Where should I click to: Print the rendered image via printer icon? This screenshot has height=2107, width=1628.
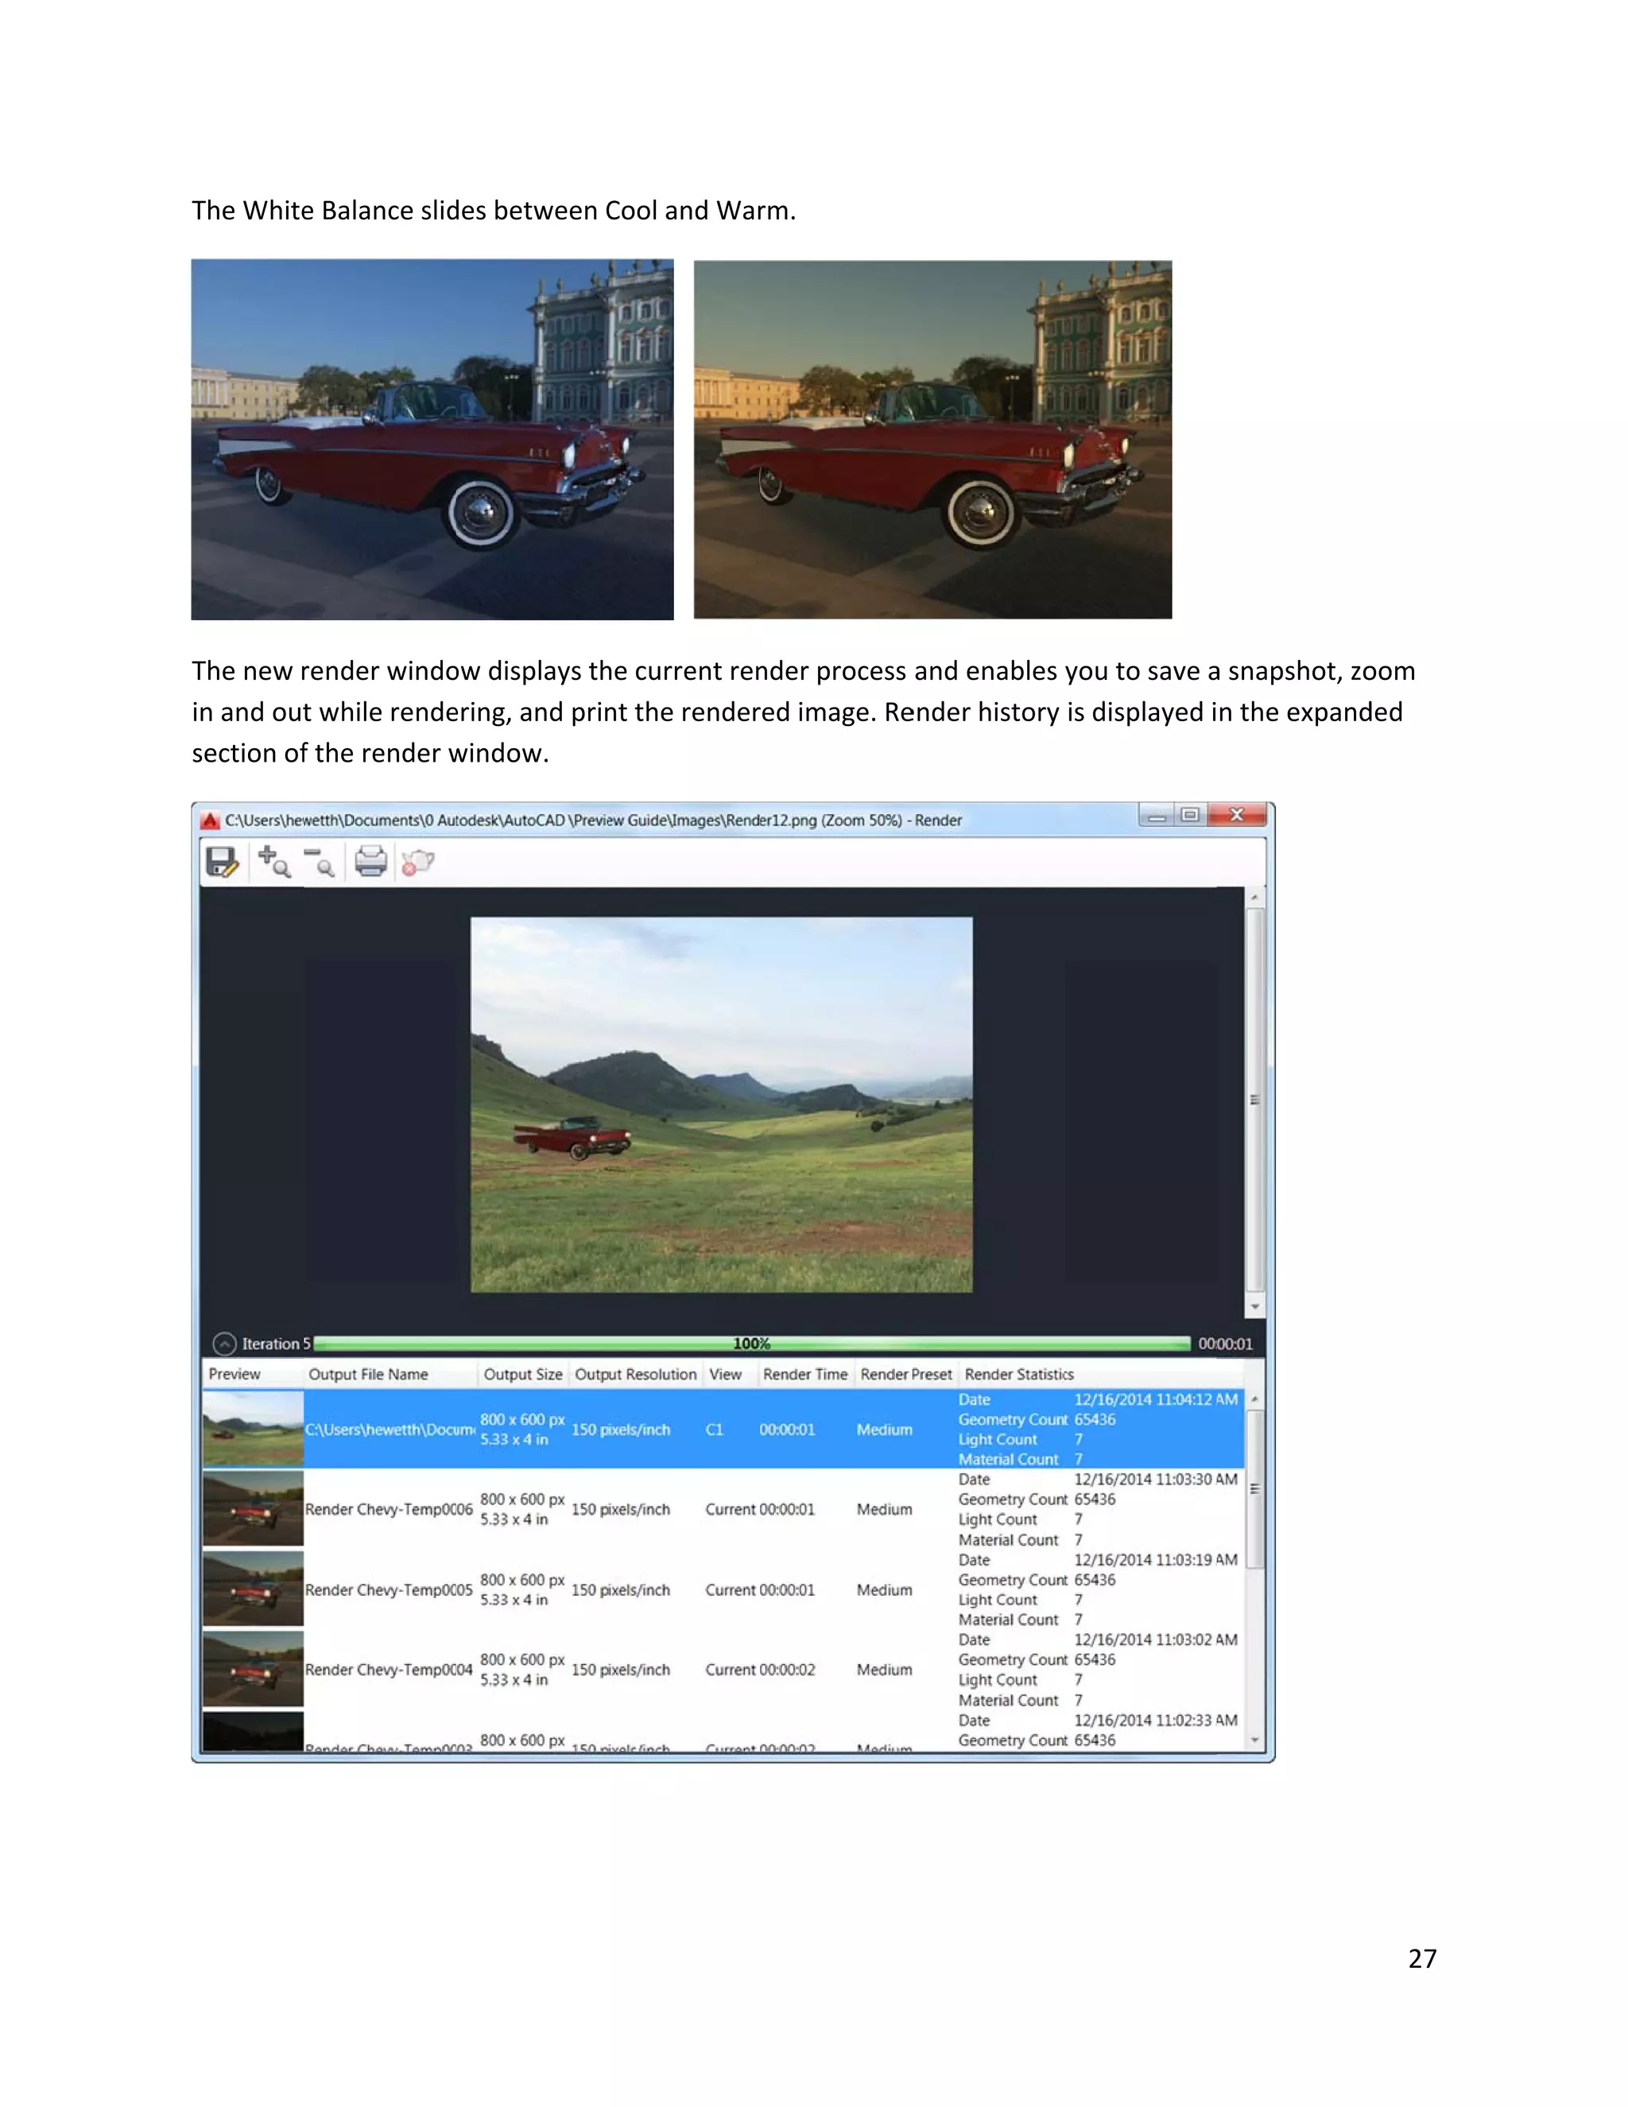(370, 860)
